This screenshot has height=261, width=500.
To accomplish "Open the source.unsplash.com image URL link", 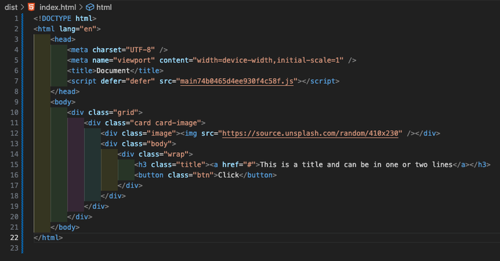I will [x=310, y=133].
